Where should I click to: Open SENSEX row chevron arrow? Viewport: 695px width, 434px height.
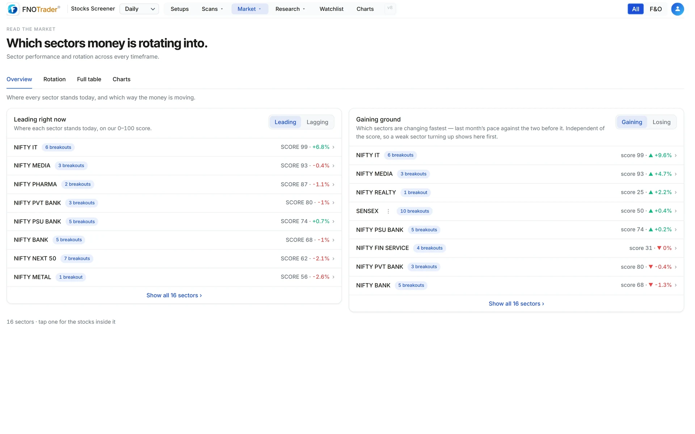675,211
